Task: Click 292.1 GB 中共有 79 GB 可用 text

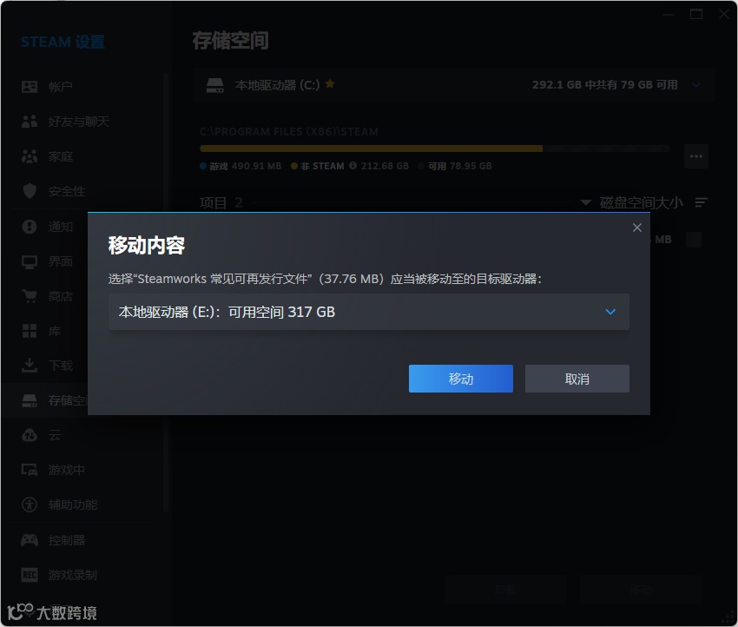Action: pos(605,85)
